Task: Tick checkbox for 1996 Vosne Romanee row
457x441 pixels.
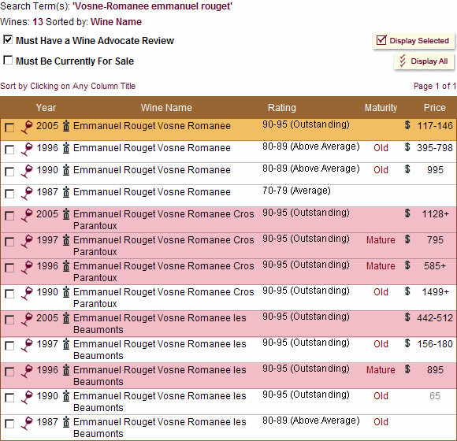Action: (x=9, y=150)
